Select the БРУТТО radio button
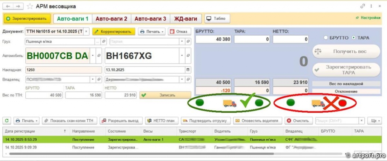The width and height of the screenshot is (387, 161). [x=325, y=38]
